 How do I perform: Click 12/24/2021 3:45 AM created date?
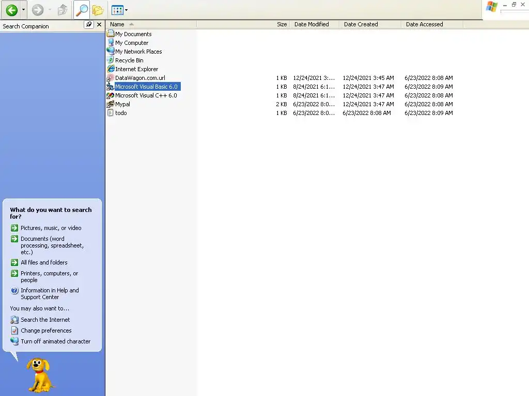point(368,78)
